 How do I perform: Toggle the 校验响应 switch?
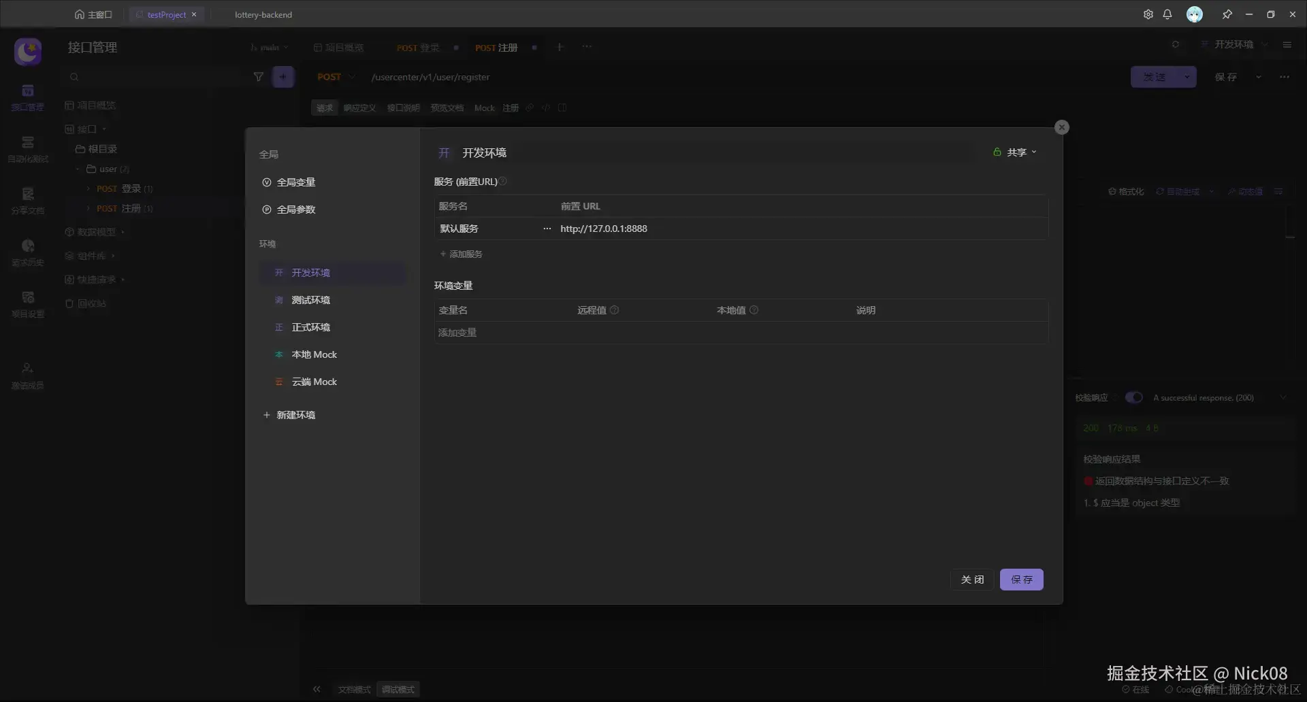coord(1133,397)
